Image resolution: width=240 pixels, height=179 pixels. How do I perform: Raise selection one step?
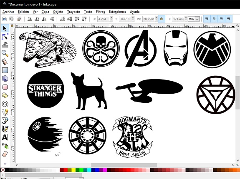tap(77, 19)
